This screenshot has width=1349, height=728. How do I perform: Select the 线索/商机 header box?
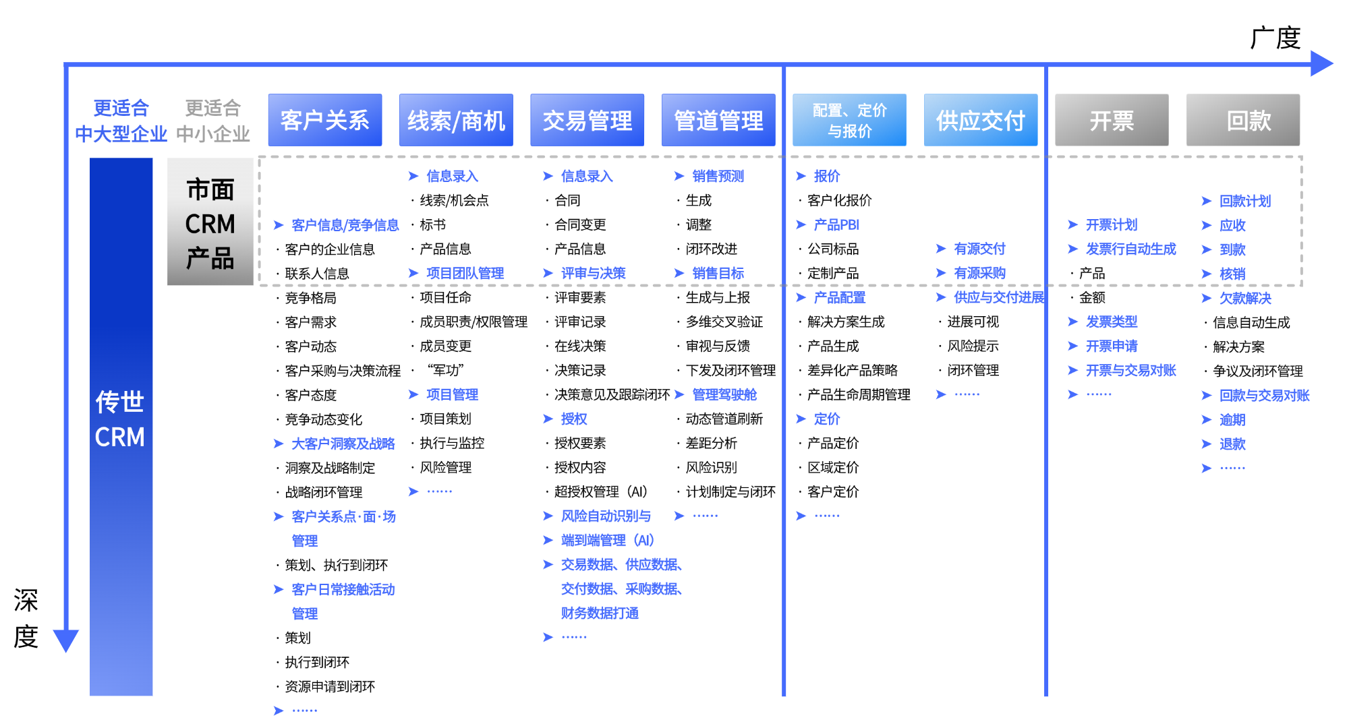456,120
